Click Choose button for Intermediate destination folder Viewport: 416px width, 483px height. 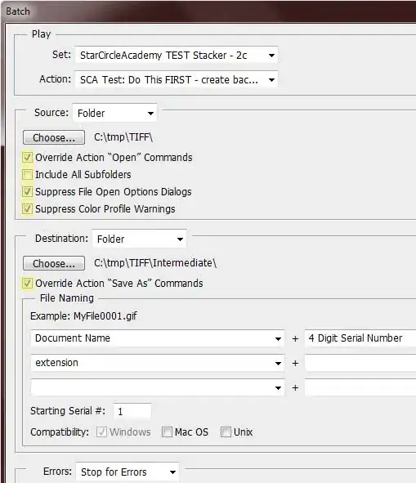54,263
